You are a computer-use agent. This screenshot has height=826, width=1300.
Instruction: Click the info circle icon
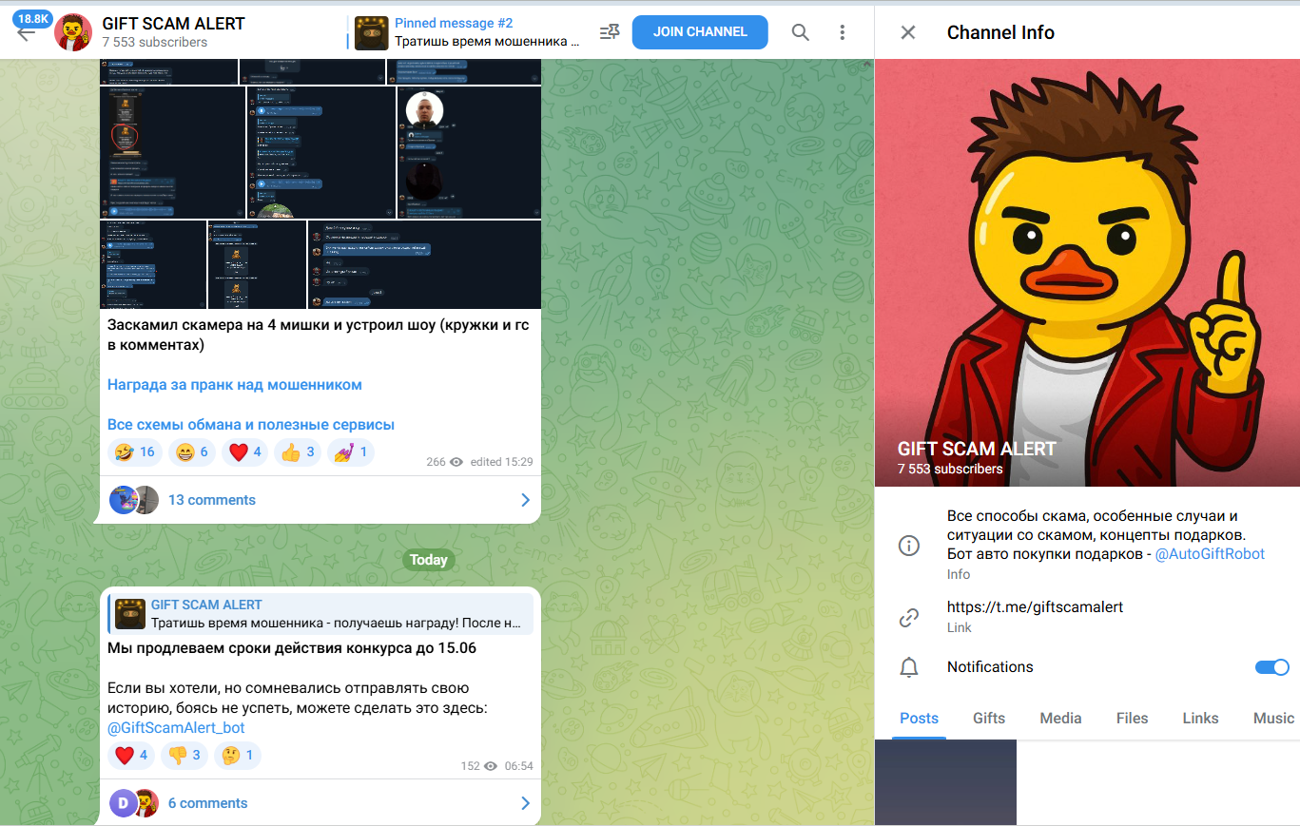pos(909,546)
